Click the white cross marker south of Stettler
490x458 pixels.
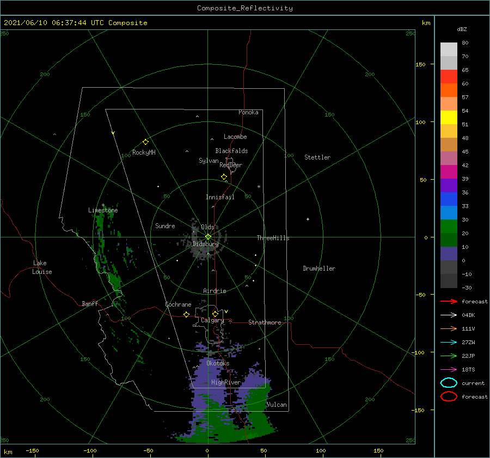coord(308,219)
